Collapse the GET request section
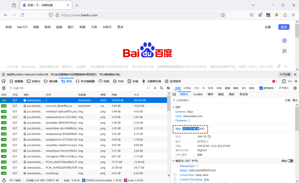Image resolution: width=299 pixels, height=183 pixels. point(174,107)
